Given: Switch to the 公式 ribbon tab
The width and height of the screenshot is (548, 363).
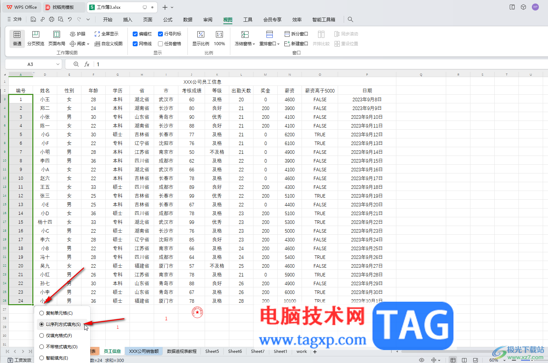Looking at the screenshot, I should (x=168, y=20).
